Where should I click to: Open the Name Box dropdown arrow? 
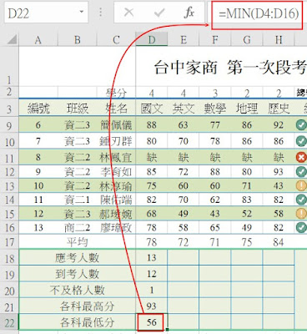[x=82, y=13]
